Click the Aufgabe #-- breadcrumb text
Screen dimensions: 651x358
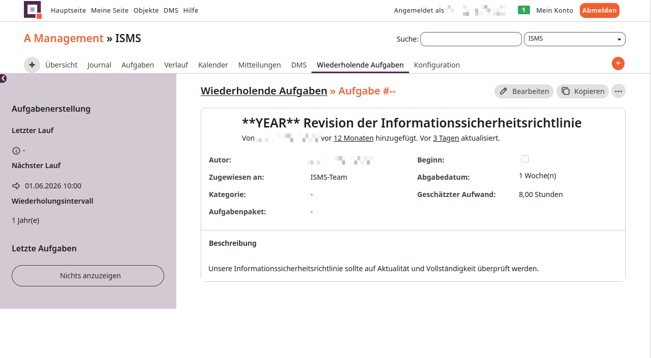pos(367,91)
